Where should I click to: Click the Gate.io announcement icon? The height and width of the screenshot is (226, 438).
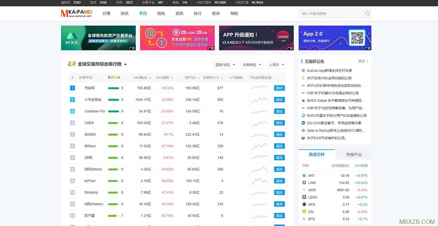coord(303,131)
